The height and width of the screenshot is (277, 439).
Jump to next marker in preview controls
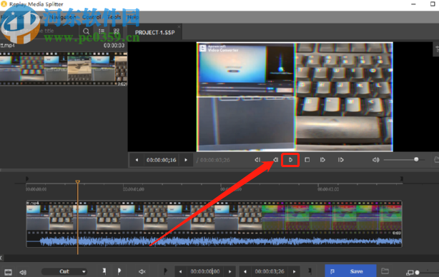click(340, 160)
